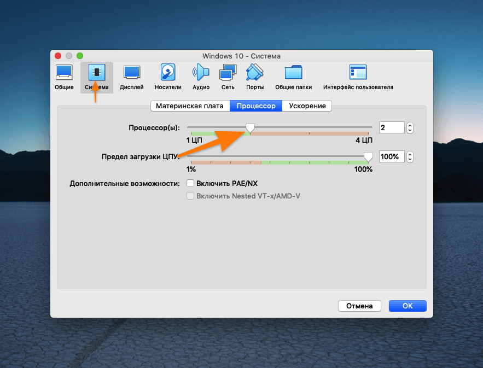This screenshot has height=368, width=483.
Task: Open the Дисплей settings section
Action: click(131, 77)
